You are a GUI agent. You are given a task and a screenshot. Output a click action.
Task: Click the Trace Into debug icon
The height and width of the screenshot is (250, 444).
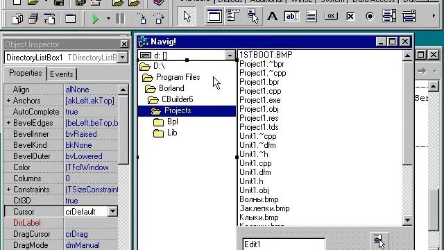[x=143, y=19]
